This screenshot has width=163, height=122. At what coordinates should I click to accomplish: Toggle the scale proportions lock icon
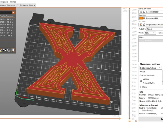click(x=141, y=81)
